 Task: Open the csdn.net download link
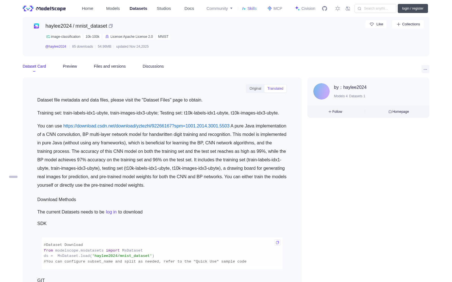pyautogui.click(x=146, y=126)
